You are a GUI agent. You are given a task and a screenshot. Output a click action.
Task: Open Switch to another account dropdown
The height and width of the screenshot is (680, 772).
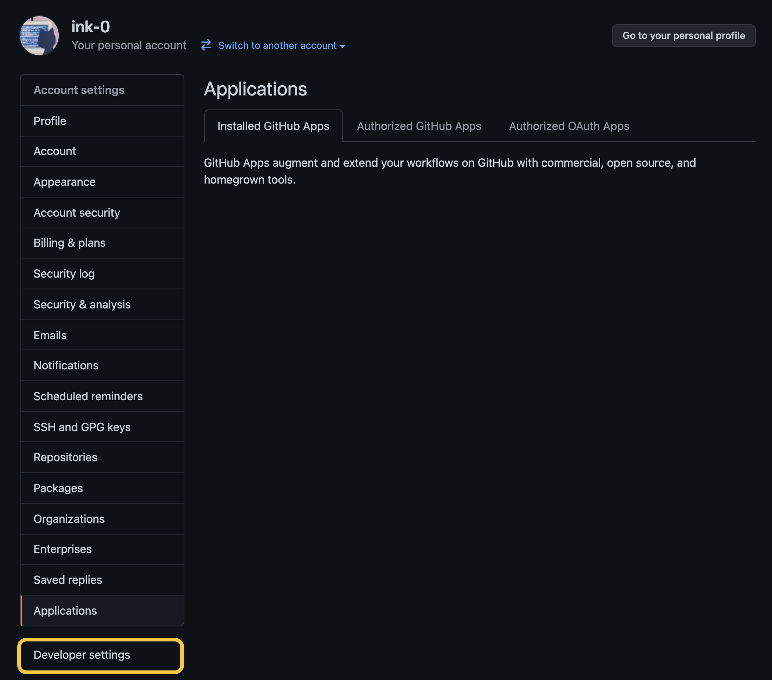(282, 45)
